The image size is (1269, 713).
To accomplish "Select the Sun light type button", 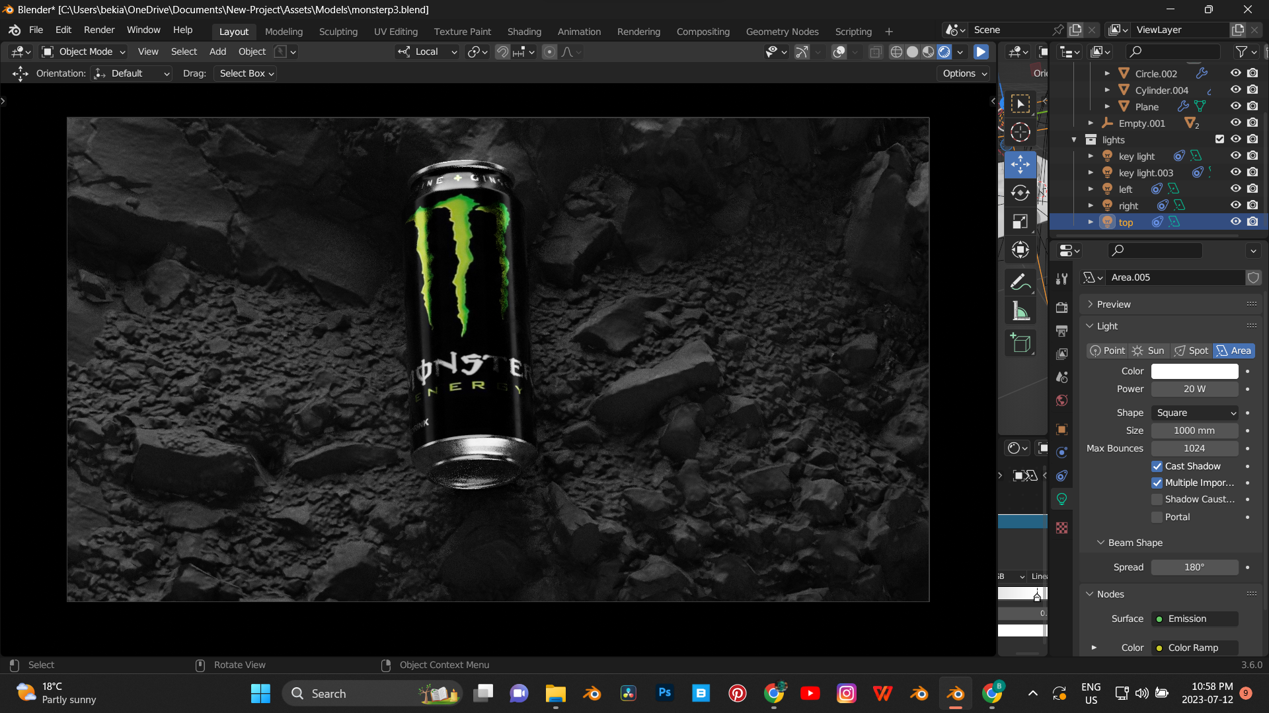I will click(1148, 351).
